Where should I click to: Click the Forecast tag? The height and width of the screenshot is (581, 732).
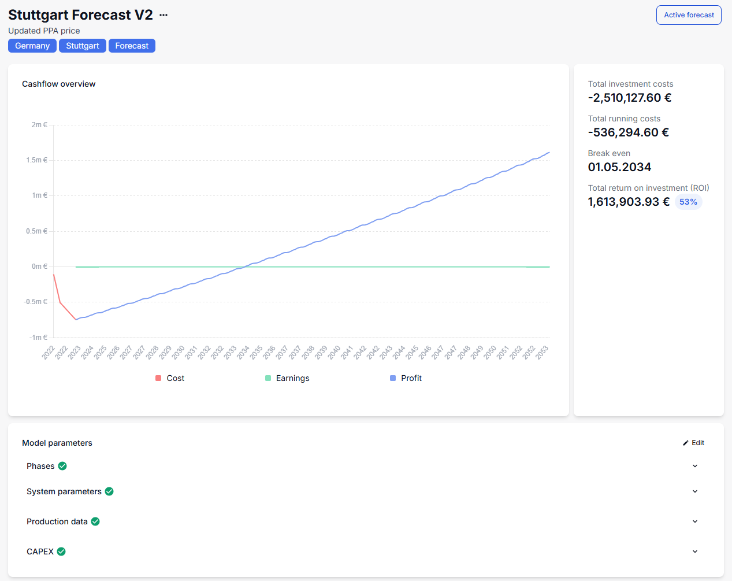click(x=132, y=46)
